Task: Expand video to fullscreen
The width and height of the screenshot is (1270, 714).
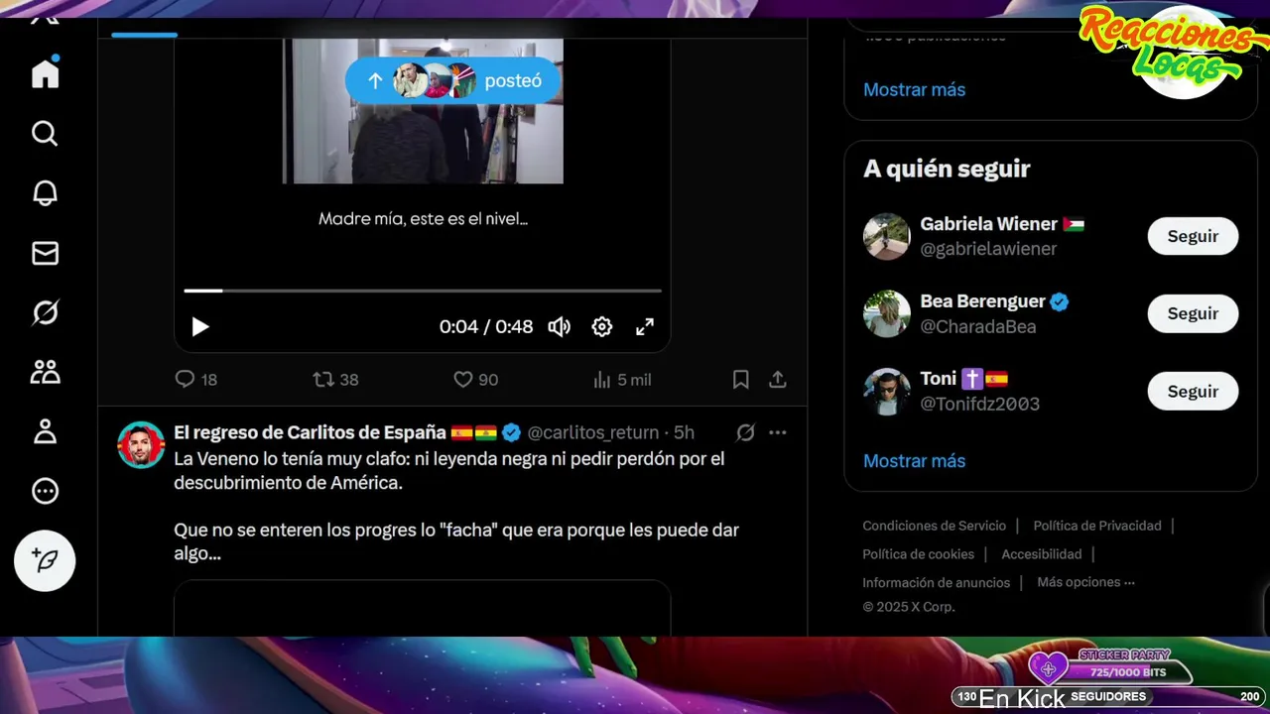Action: pyautogui.click(x=645, y=326)
